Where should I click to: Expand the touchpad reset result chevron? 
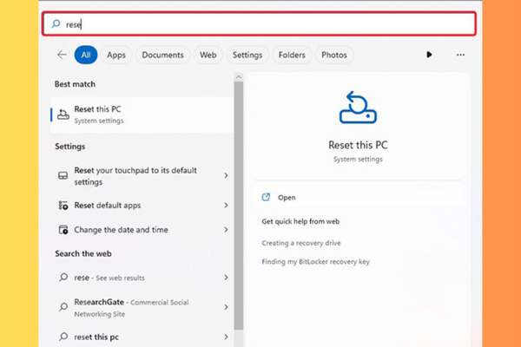pos(226,175)
